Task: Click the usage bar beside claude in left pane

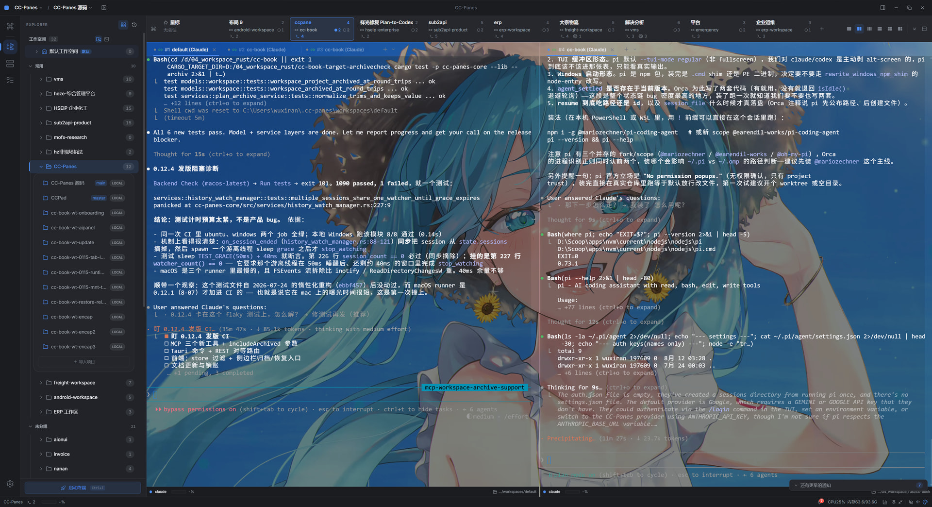Action: pyautogui.click(x=179, y=492)
